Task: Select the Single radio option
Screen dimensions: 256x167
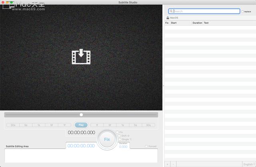Action: [x=120, y=139]
